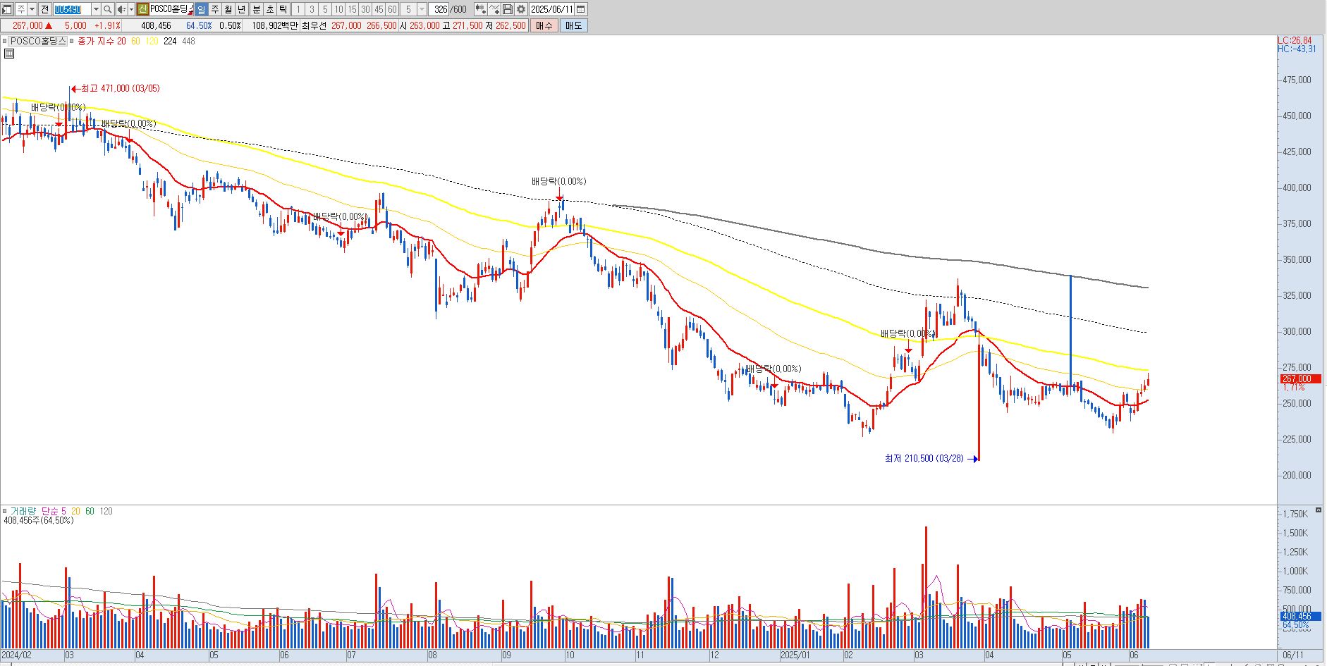
Task: Click the small grid icon below POSCO홀딩스 label
Action: point(8,54)
